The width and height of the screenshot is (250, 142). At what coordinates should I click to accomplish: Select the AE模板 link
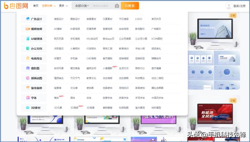tap(58, 29)
